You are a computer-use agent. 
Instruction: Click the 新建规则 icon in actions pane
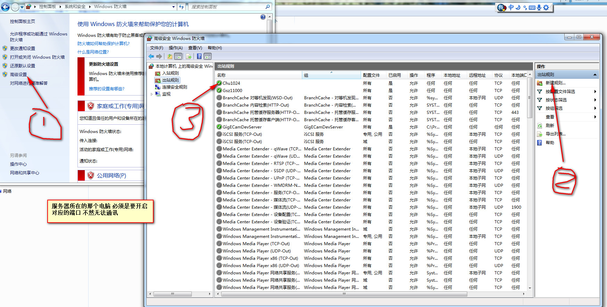tap(540, 83)
